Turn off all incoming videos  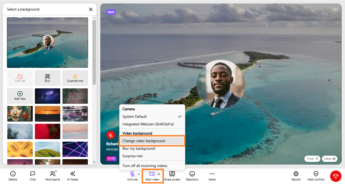pos(152,166)
